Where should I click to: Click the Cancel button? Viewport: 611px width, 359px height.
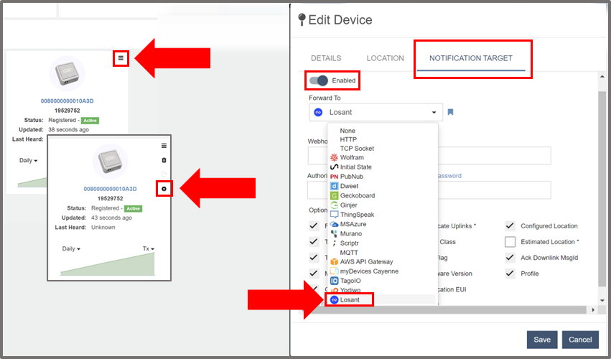[x=580, y=340]
